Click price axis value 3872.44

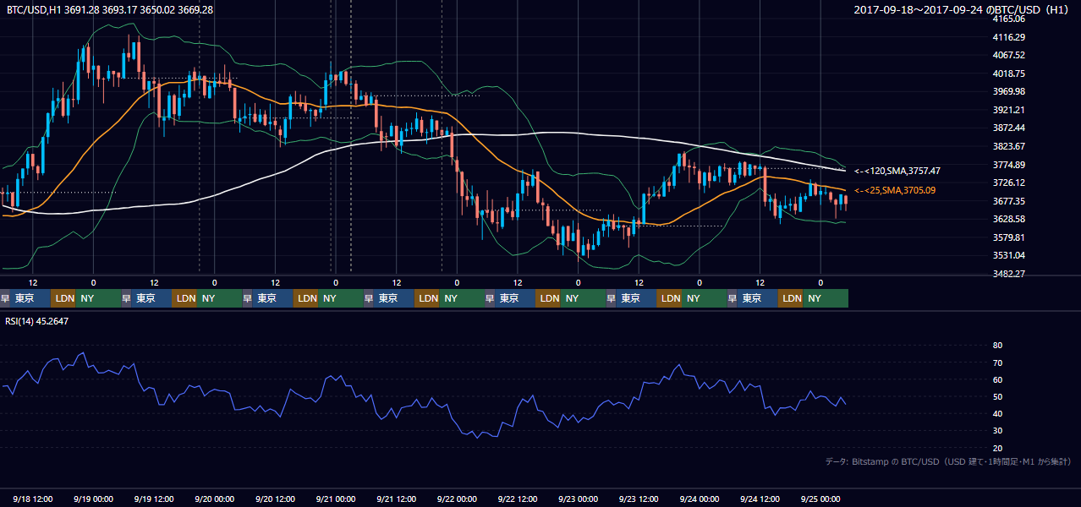pyautogui.click(x=1008, y=128)
